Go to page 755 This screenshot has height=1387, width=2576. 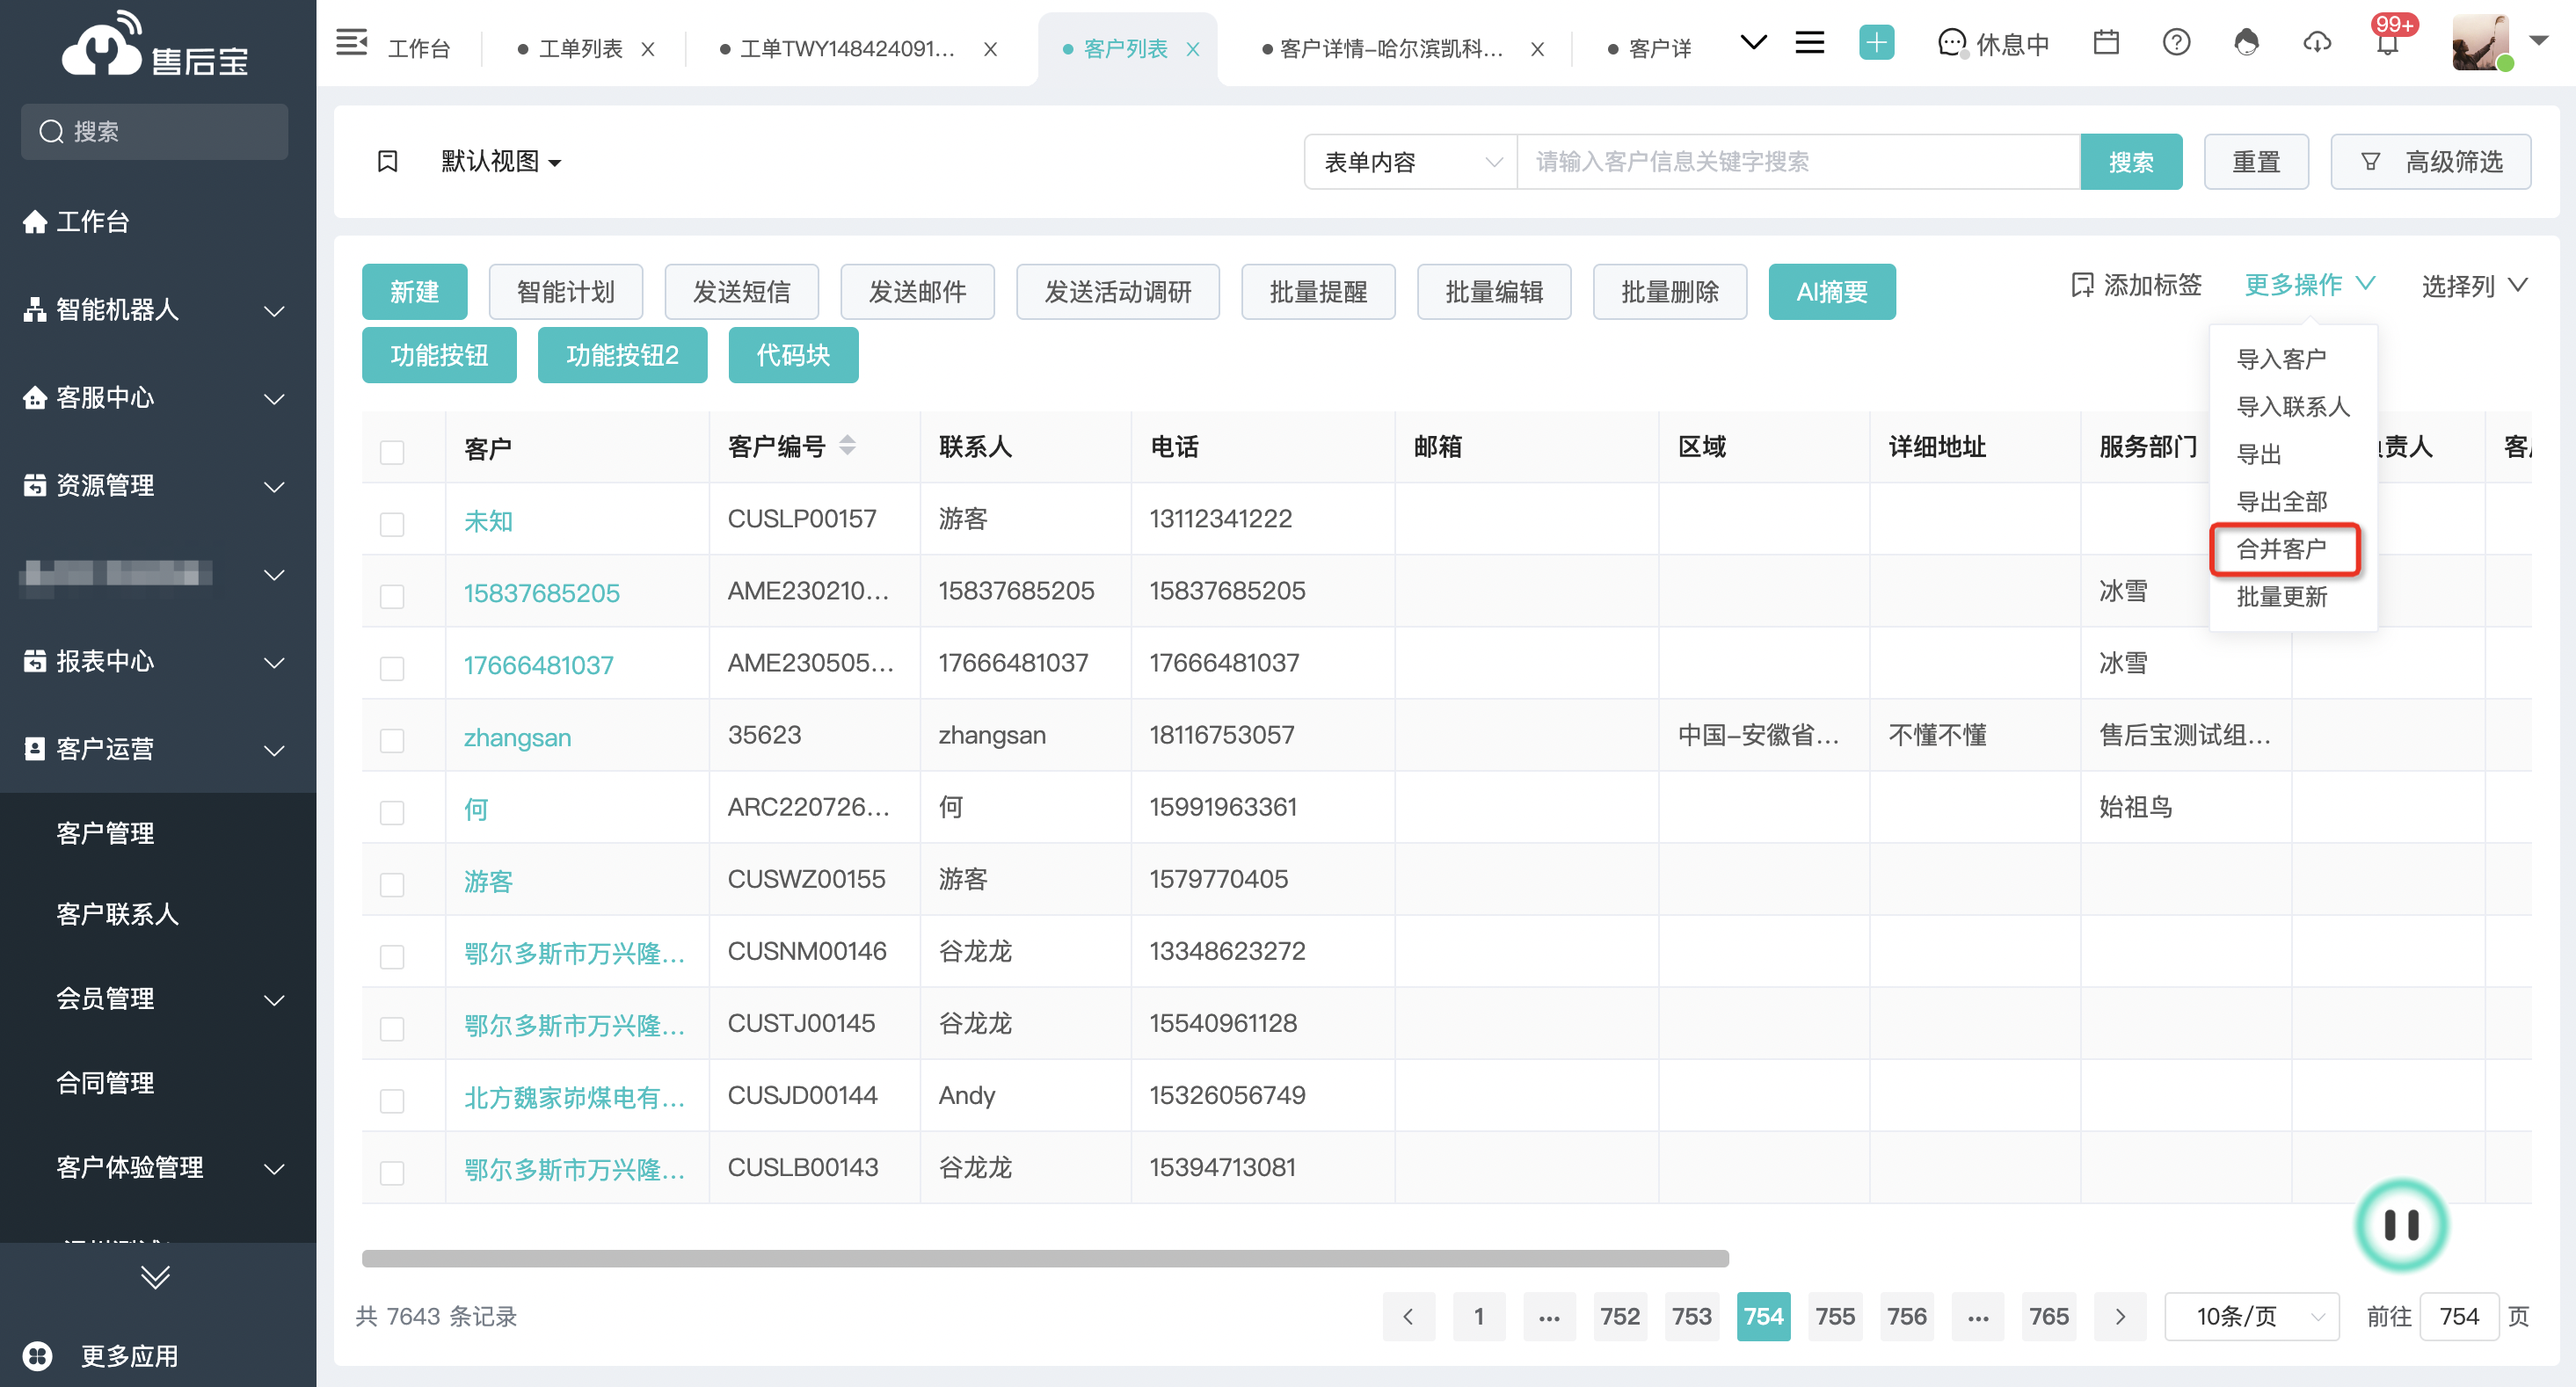[1834, 1316]
